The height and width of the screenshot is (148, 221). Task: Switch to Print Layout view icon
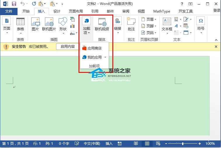click(x=147, y=144)
